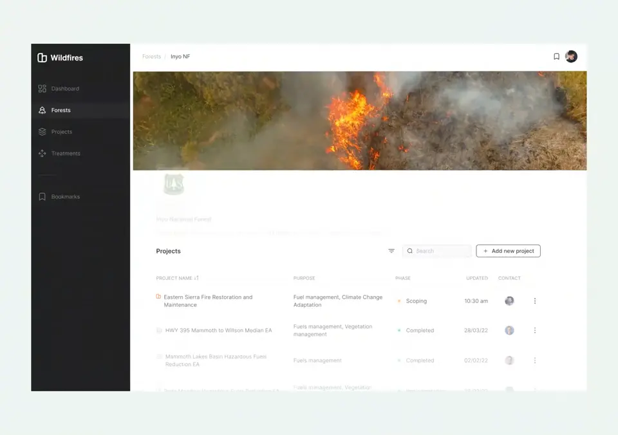This screenshot has height=435, width=618.
Task: Click the Forests breadcrumb link
Action: click(x=152, y=57)
